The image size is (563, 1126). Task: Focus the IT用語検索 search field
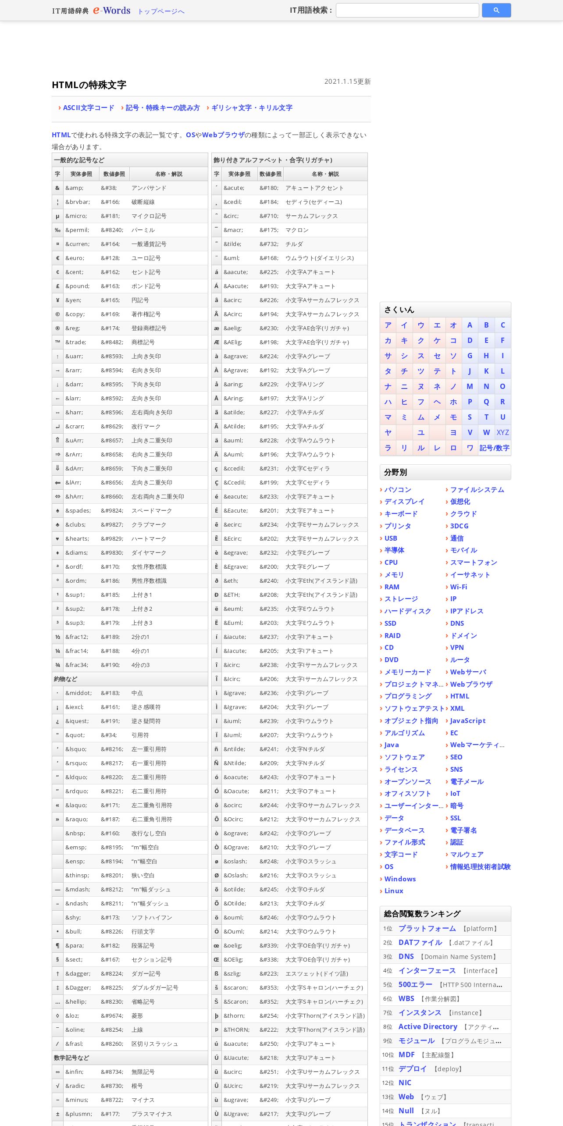pos(407,10)
